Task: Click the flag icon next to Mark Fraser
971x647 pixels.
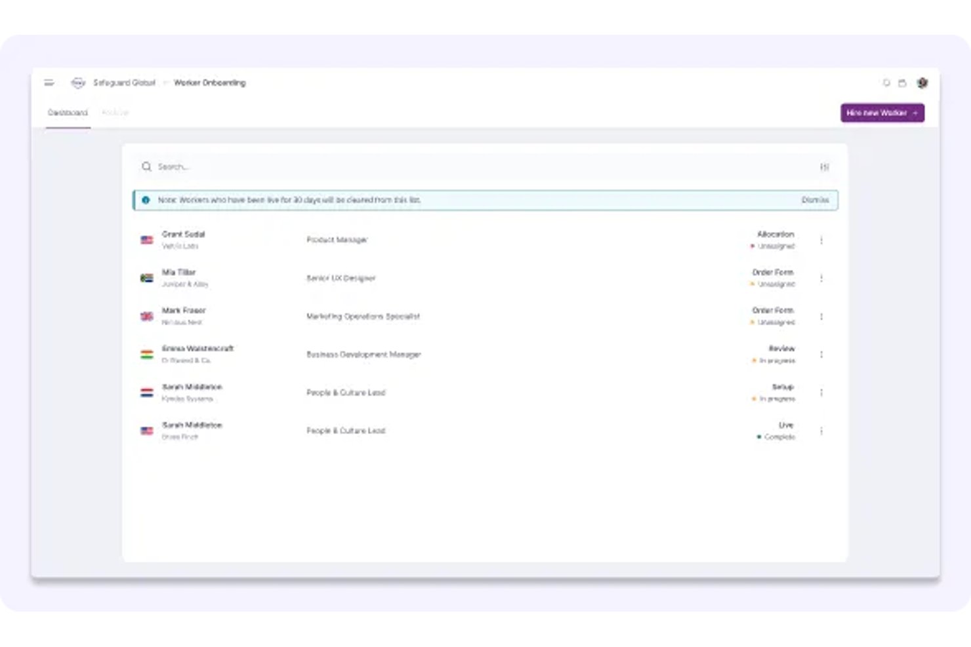Action: [x=147, y=316]
